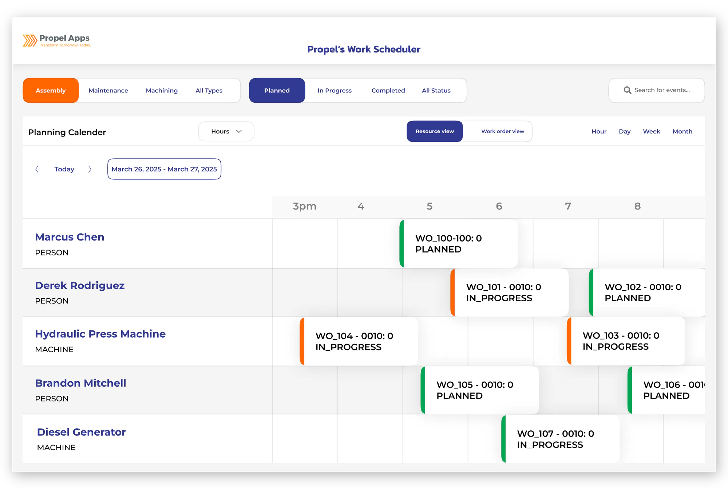Click the 6 hour column header
Screen dimensions: 728x489
click(499, 206)
